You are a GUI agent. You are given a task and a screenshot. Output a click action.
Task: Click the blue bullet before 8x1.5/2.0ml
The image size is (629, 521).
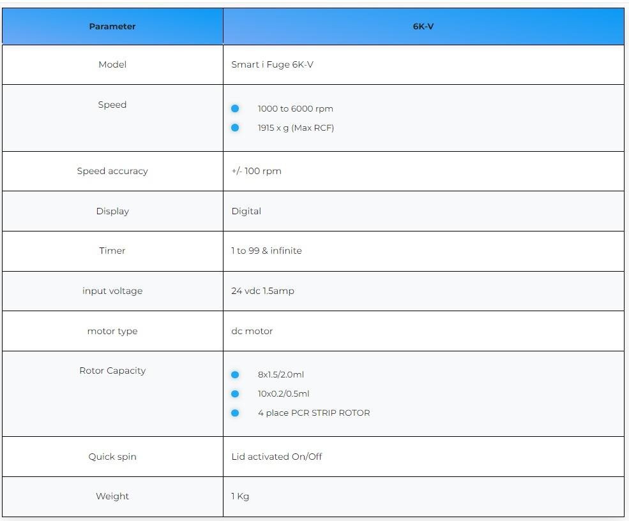235,374
